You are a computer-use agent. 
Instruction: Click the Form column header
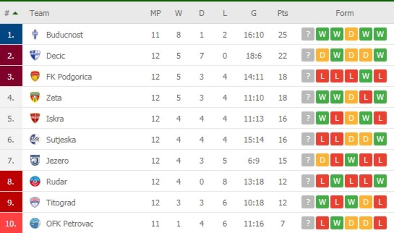[x=344, y=13]
